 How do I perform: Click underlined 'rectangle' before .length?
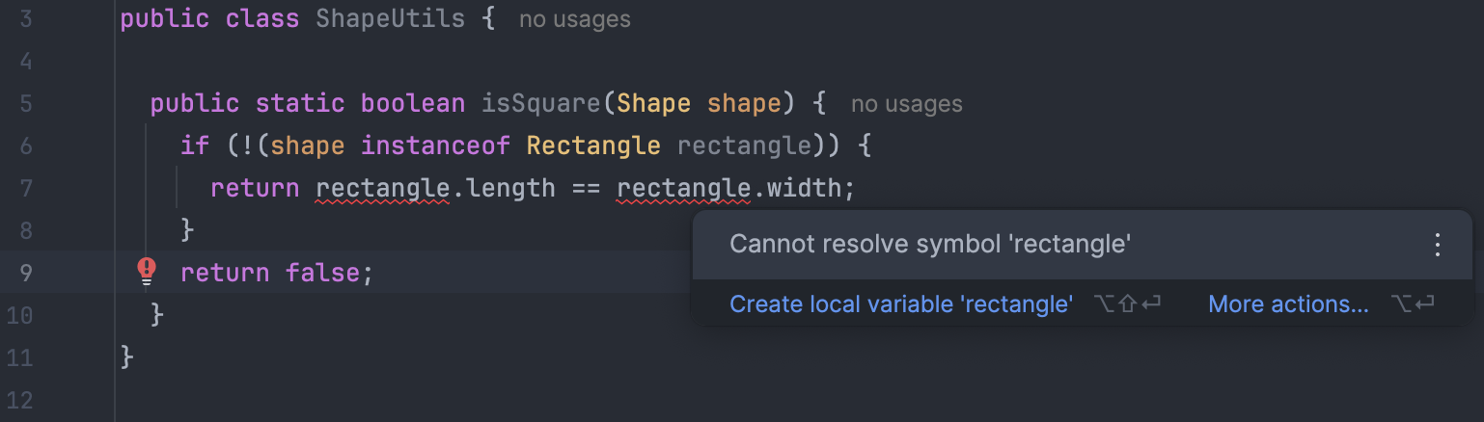pos(383,188)
